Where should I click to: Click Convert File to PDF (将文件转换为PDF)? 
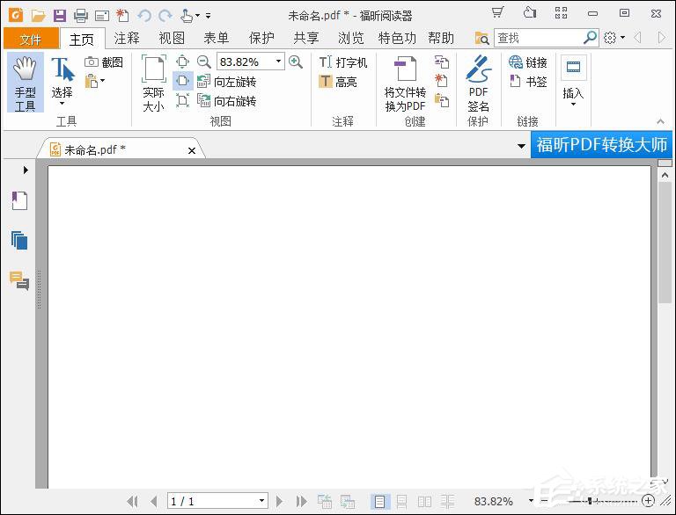click(x=405, y=83)
